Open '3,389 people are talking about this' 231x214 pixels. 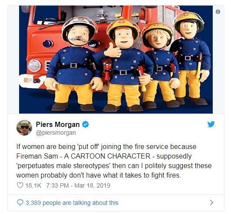point(72,203)
